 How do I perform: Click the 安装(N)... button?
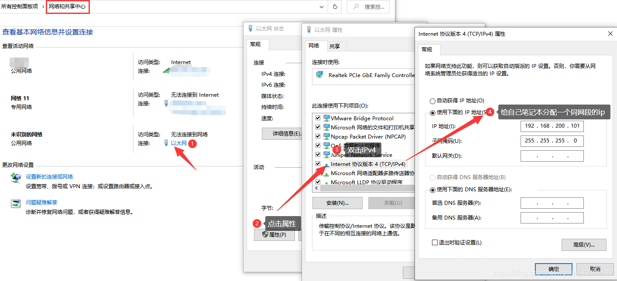click(x=337, y=203)
